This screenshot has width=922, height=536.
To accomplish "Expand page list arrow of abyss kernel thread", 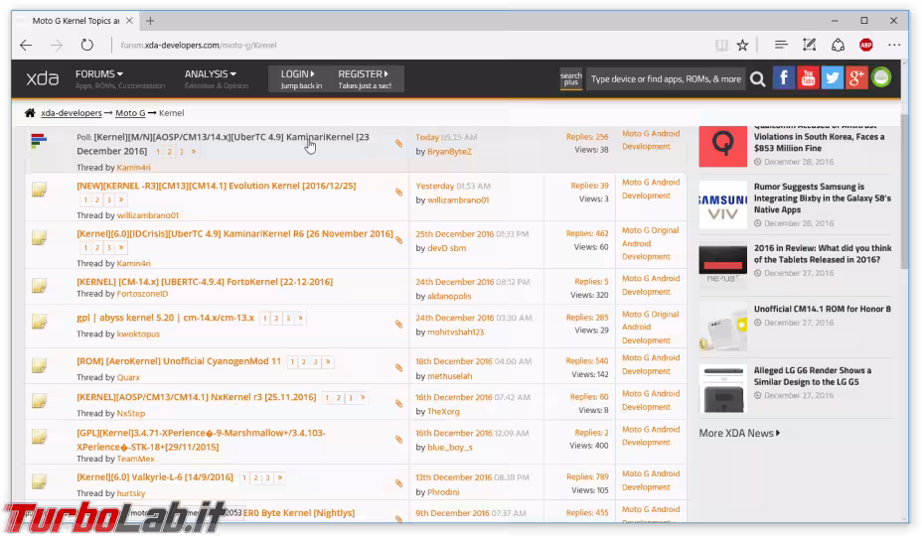I will [x=300, y=318].
